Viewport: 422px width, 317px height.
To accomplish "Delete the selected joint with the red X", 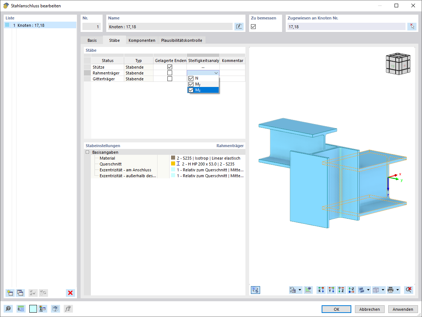I will [x=70, y=293].
